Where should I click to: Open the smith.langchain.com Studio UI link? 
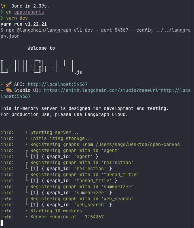117,90
